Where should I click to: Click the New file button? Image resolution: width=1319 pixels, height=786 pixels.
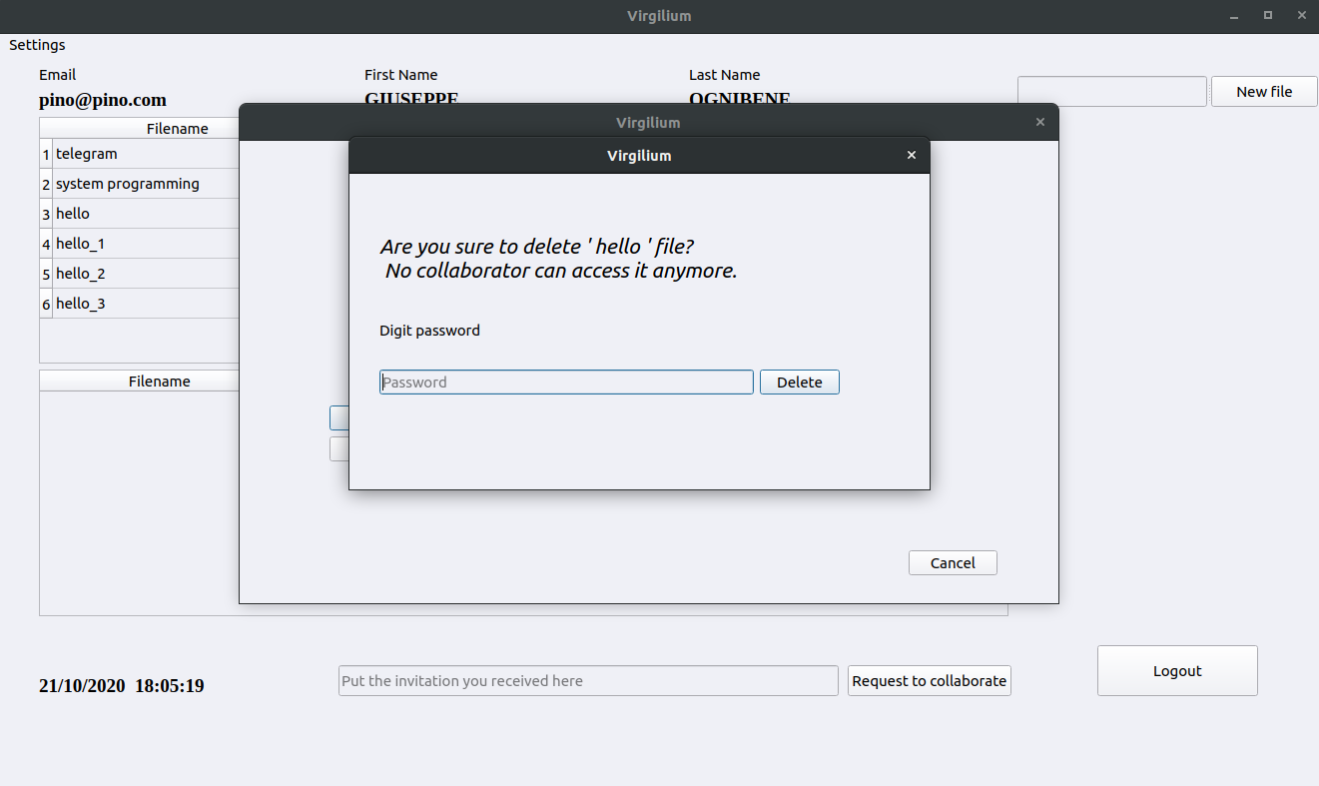pos(1264,92)
